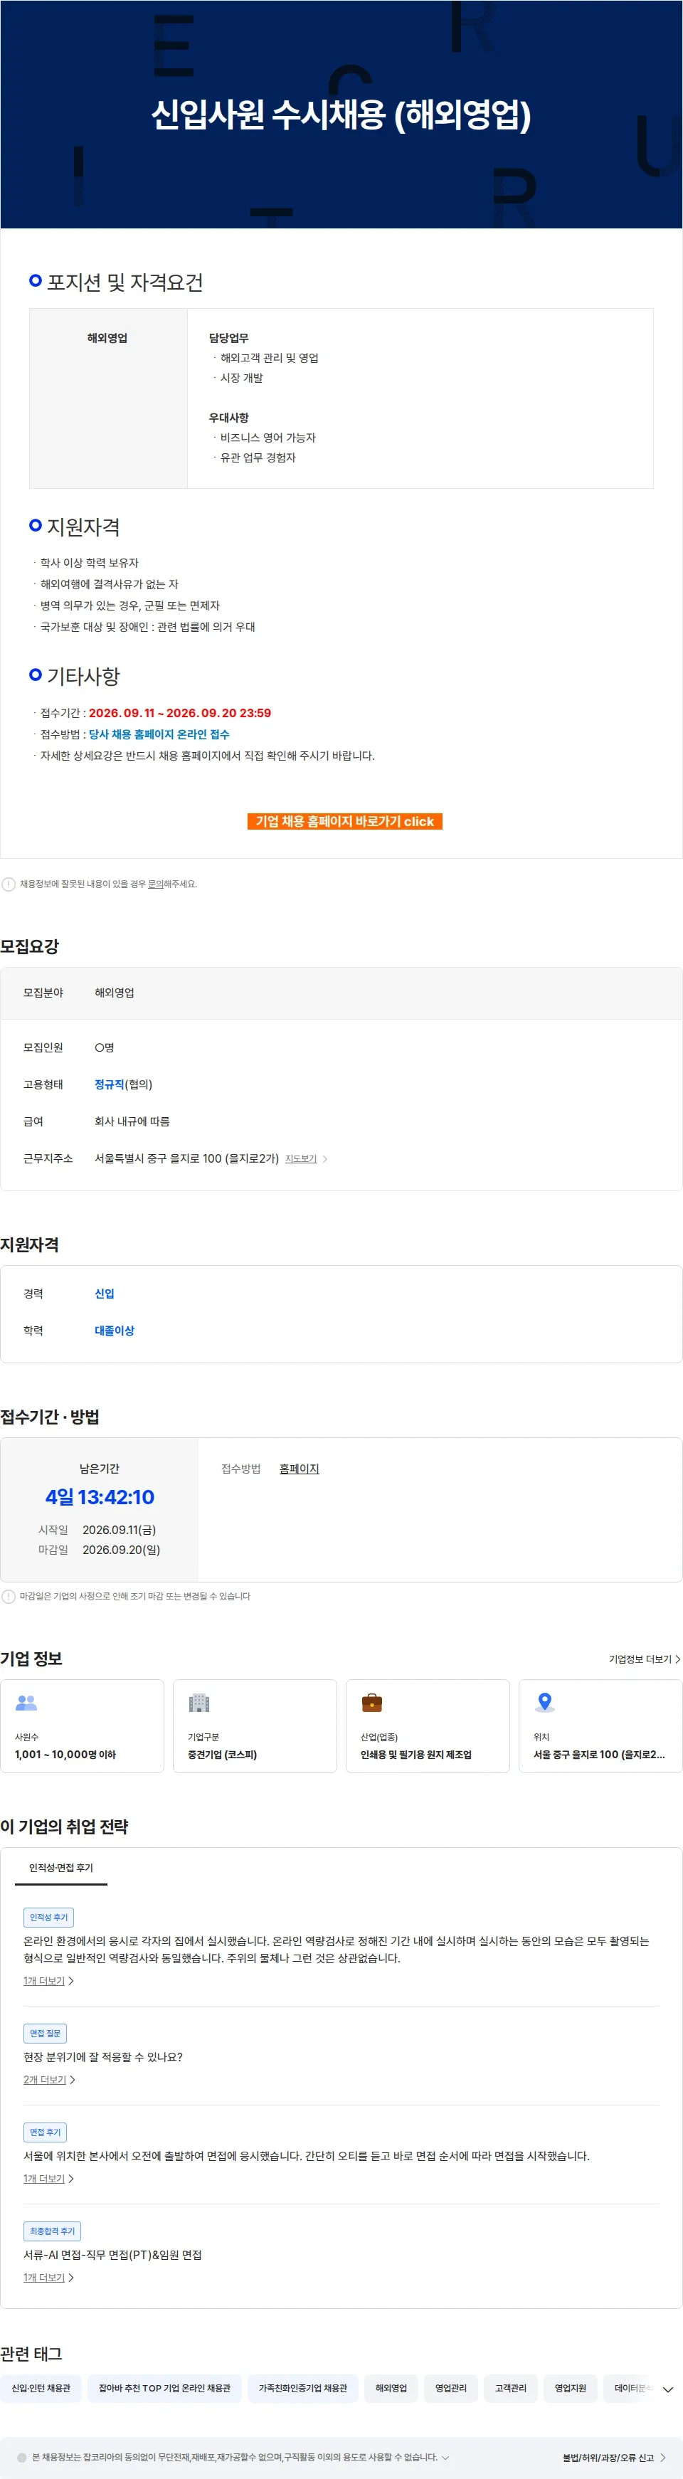Image resolution: width=683 pixels, height=2479 pixels.
Task: Click the 인쇄용 및 필기용 원지 제조업 industry card
Action: 427,1725
